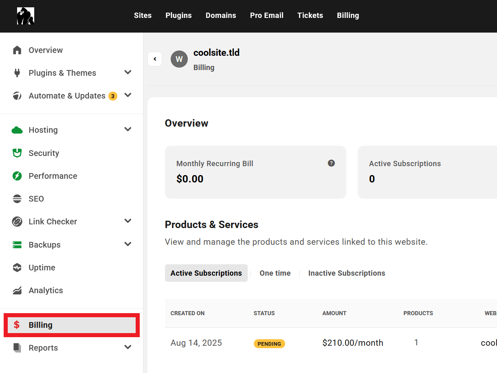497x373 pixels.
Task: Click the PENDING status badge
Action: pyautogui.click(x=269, y=344)
